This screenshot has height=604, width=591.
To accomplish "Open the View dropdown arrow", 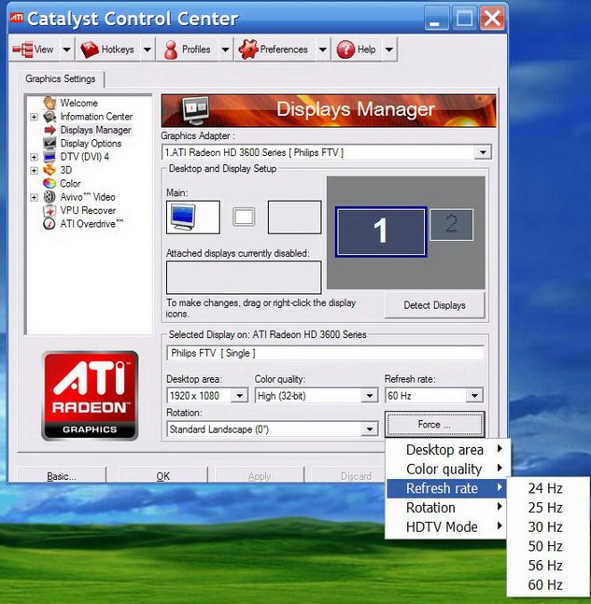I will pyautogui.click(x=66, y=49).
